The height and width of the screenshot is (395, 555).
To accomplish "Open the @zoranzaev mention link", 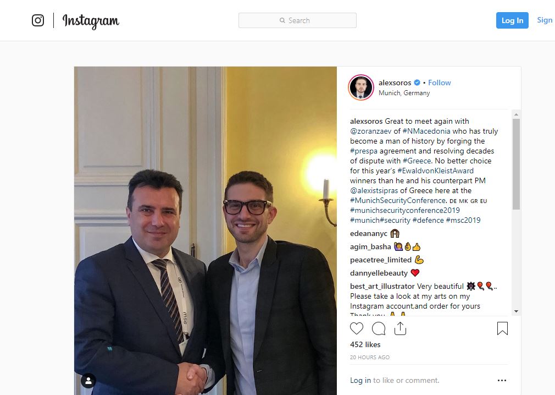I will pyautogui.click(x=370, y=131).
